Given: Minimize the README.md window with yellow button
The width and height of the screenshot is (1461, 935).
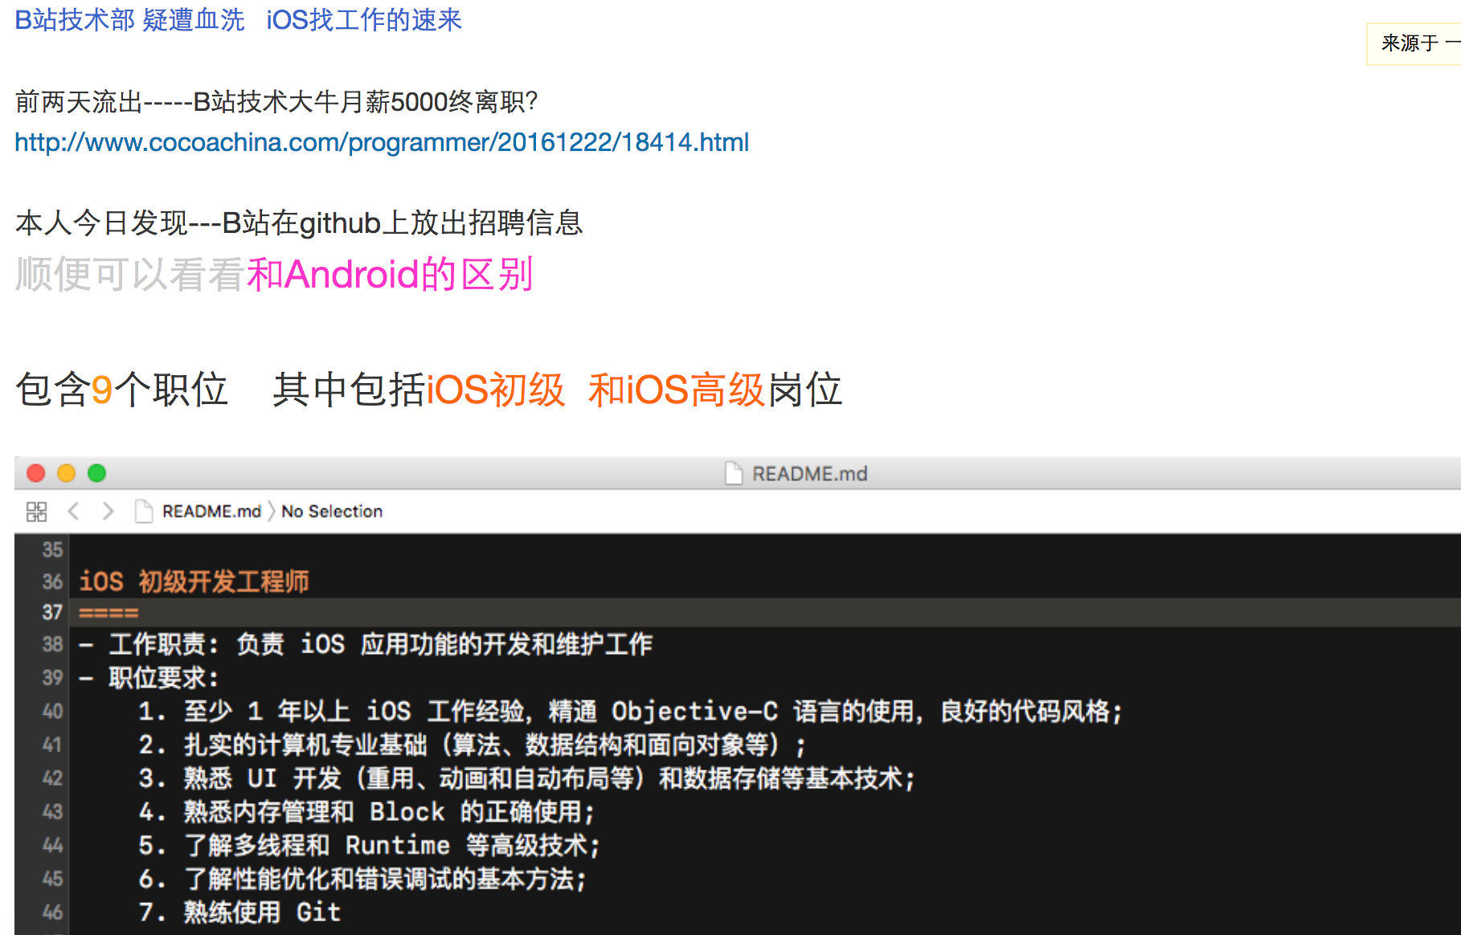Looking at the screenshot, I should pyautogui.click(x=67, y=473).
